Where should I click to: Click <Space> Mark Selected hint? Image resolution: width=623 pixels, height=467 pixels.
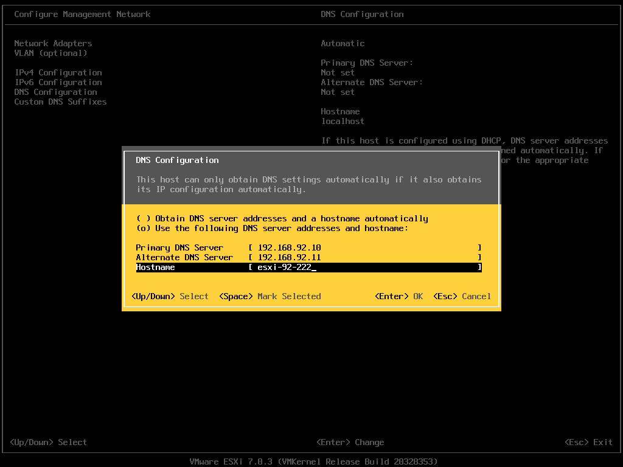point(270,296)
